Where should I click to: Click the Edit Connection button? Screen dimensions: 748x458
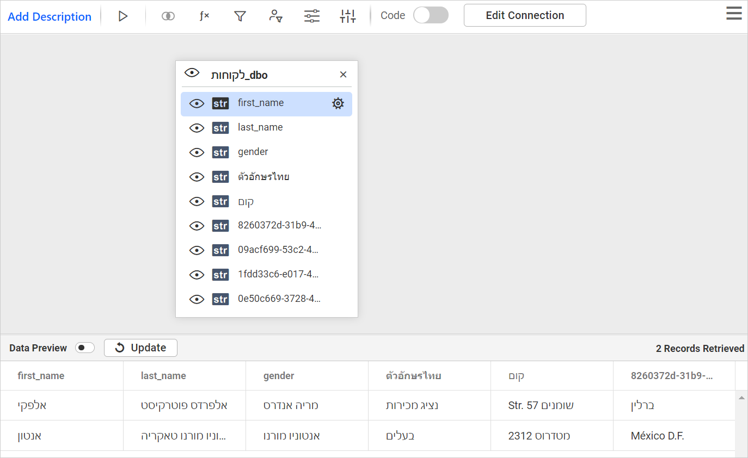524,15
